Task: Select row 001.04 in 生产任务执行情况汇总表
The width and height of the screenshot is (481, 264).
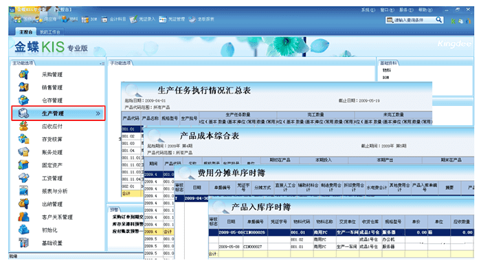Action: pyautogui.click(x=132, y=151)
